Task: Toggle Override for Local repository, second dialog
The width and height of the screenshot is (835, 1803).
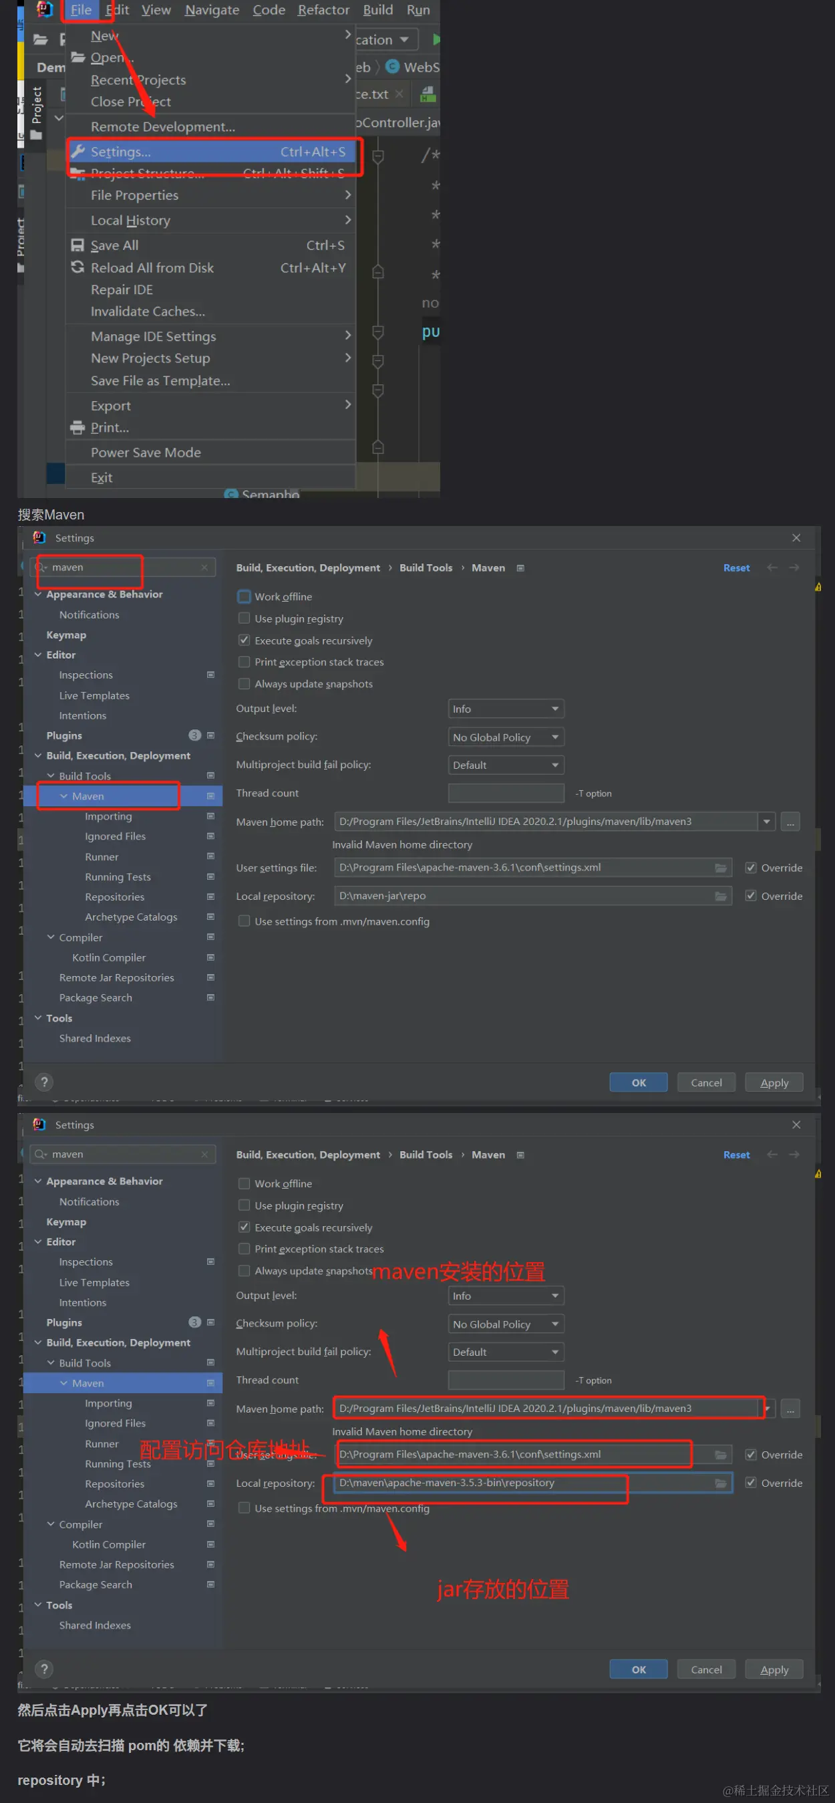Action: (x=751, y=1482)
